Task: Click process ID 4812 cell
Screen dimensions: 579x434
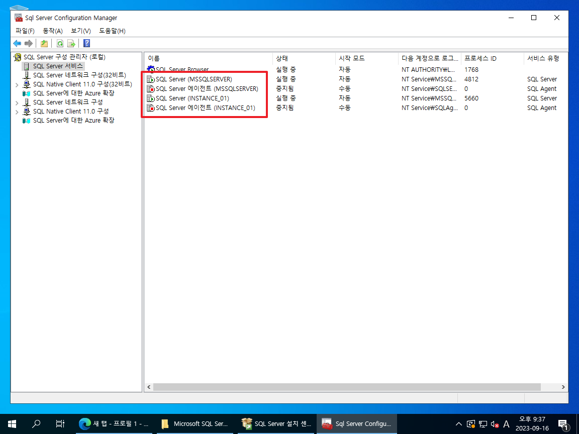Action: click(471, 79)
